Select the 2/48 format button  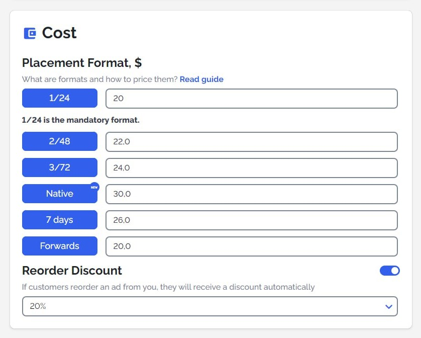(x=60, y=141)
